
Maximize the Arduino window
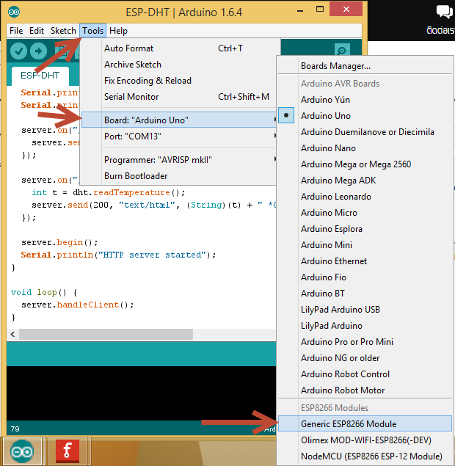pos(320,10)
